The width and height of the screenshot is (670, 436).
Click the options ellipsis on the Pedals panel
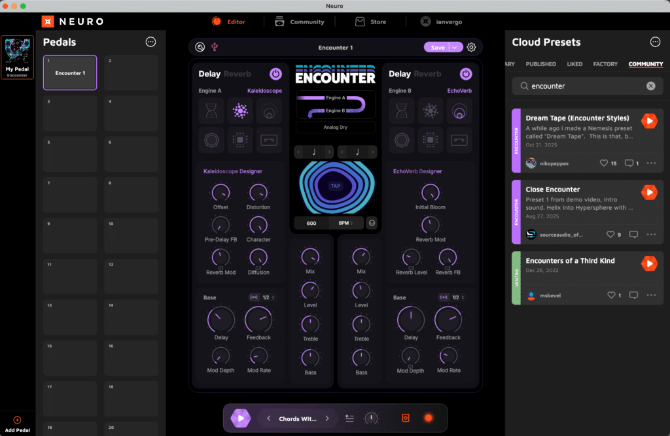[150, 42]
